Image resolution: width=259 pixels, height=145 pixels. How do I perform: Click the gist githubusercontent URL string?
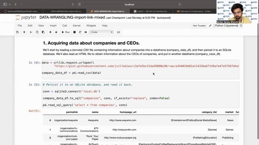point(146,66)
